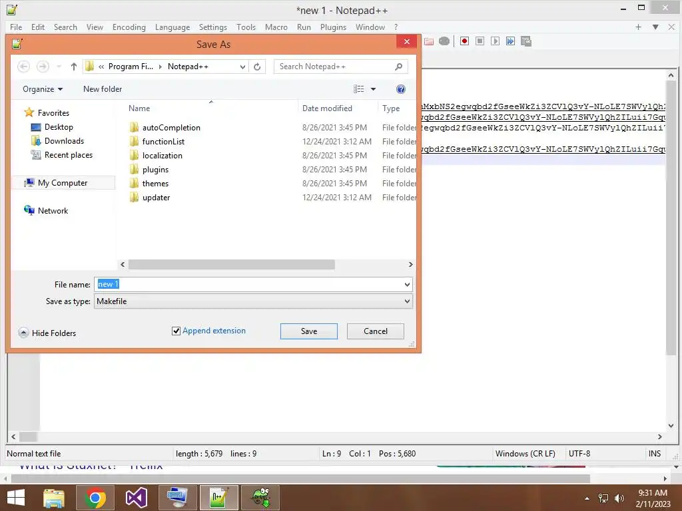Image resolution: width=682 pixels, height=511 pixels.
Task: Click the green chameleon taskbar icon
Action: pos(260,498)
